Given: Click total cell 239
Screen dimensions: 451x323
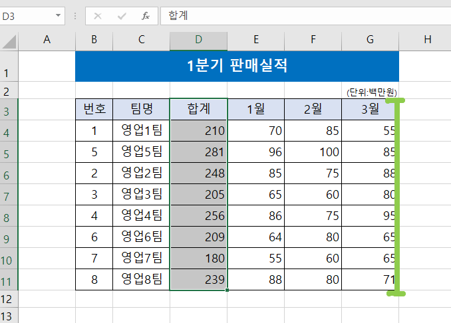Looking at the screenshot, I should [x=198, y=279].
